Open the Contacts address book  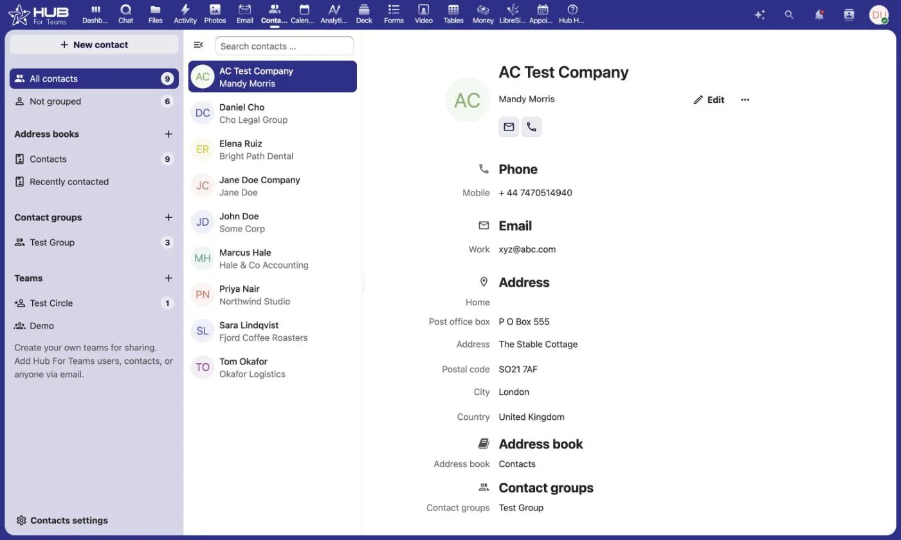tap(94, 159)
